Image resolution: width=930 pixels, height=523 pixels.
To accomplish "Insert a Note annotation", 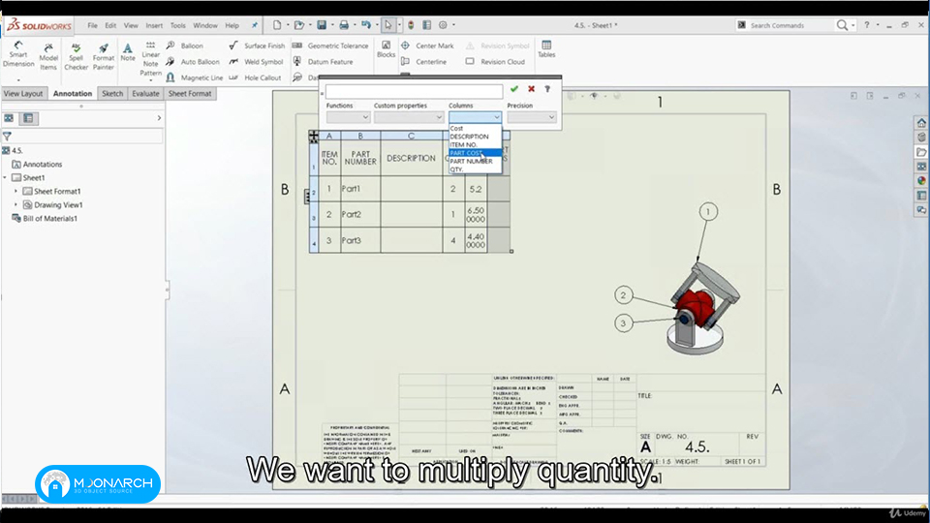I will tap(128, 52).
